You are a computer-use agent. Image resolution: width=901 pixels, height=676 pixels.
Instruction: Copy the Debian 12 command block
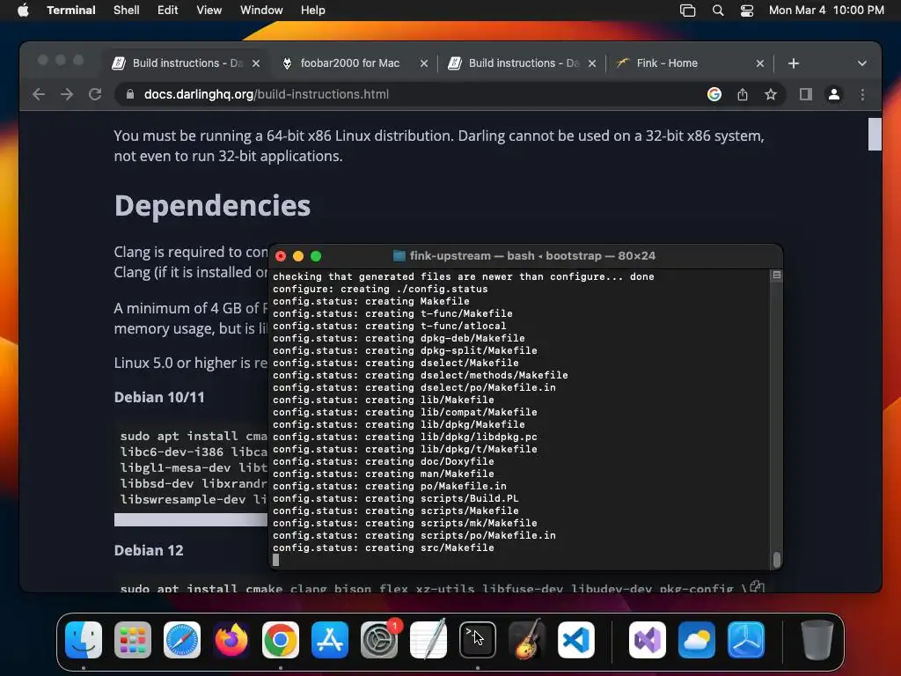coord(758,587)
